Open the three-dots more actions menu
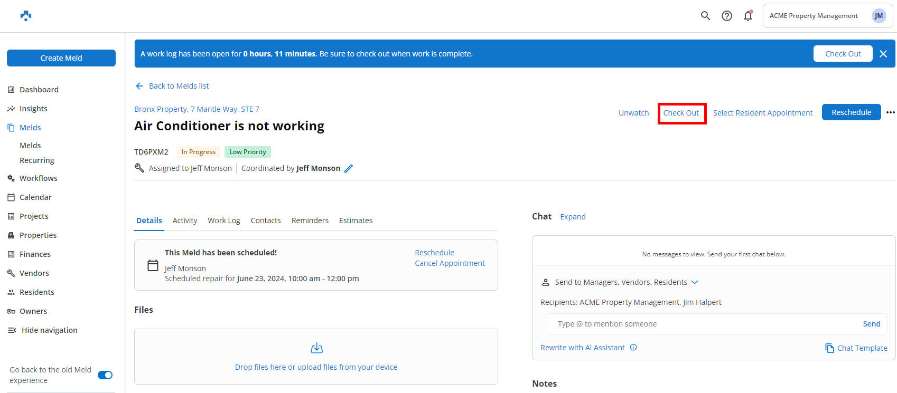 [891, 112]
